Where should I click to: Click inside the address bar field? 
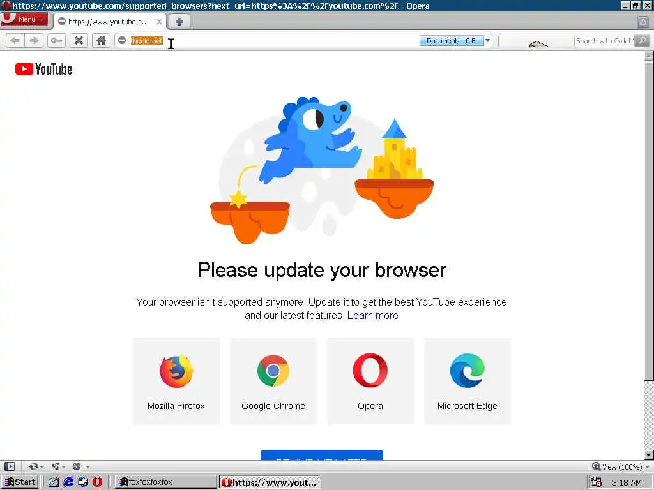point(267,40)
